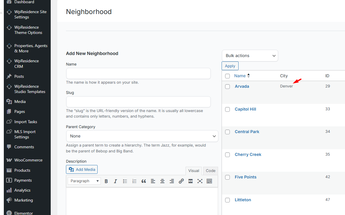Open the Paragraph format dropdown

(84, 181)
